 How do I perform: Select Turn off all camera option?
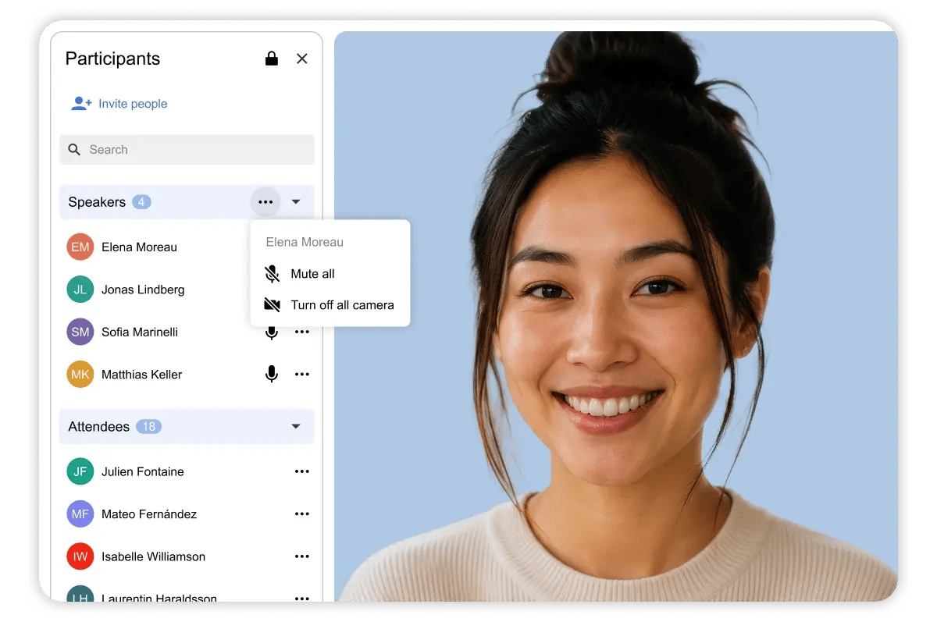330,305
